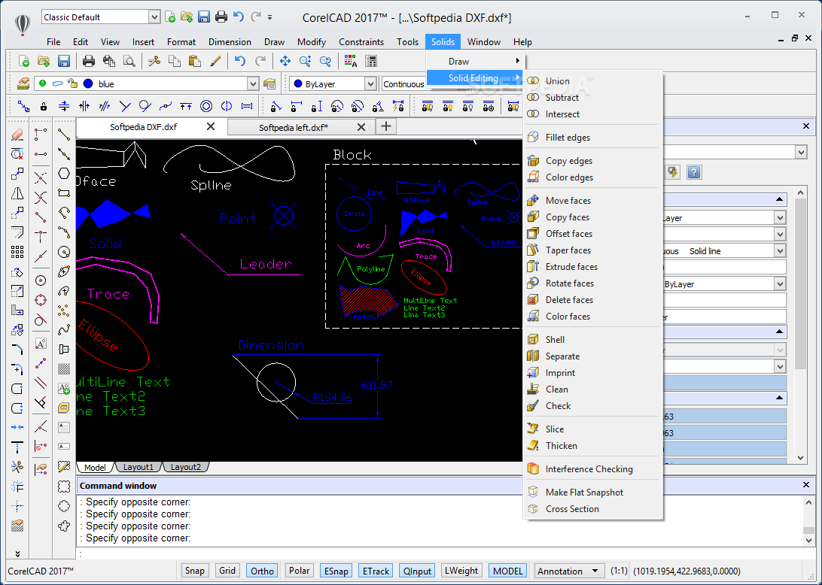This screenshot has height=585, width=822.
Task: Open the Solid line linestyle dropdown
Action: pos(780,251)
